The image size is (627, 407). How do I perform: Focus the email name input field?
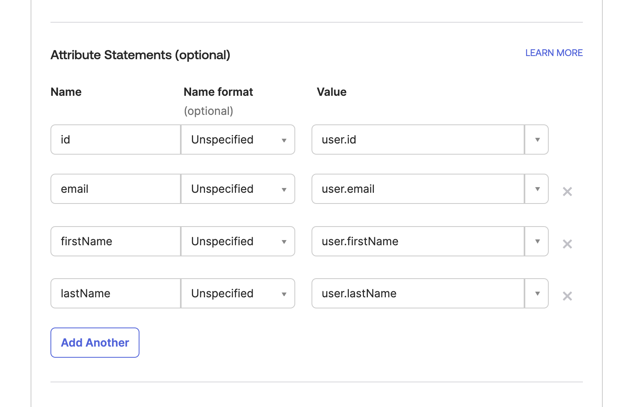116,189
